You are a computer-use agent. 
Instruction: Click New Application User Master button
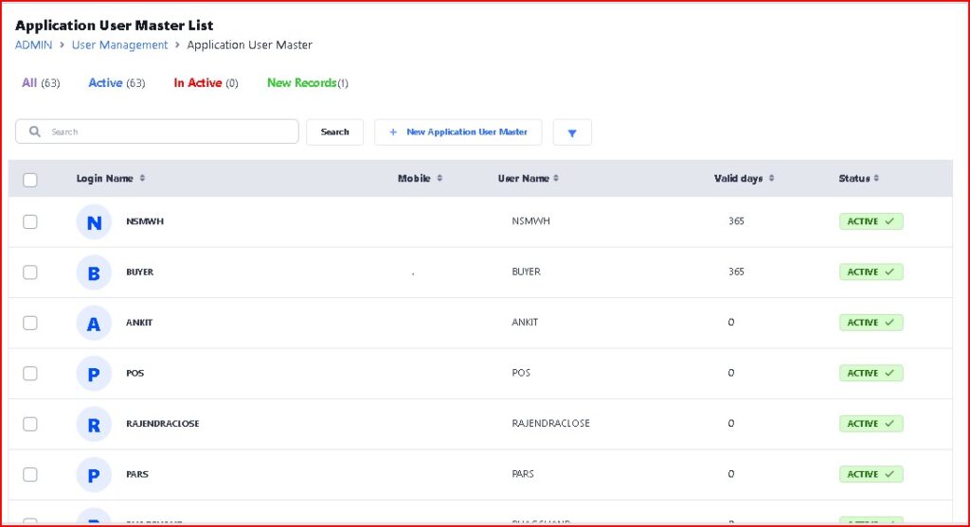click(458, 132)
